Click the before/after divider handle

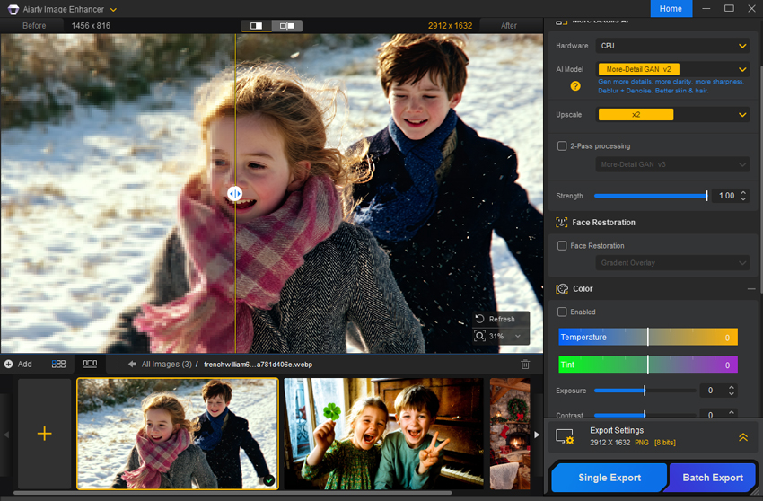point(234,194)
